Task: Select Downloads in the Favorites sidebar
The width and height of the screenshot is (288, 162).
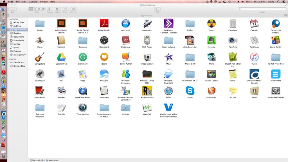Action: pos(19,40)
